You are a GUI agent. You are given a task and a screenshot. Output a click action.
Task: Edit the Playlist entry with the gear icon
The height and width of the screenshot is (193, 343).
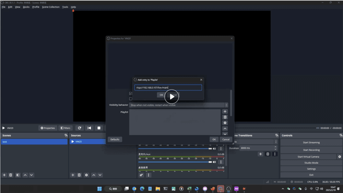tap(225, 123)
